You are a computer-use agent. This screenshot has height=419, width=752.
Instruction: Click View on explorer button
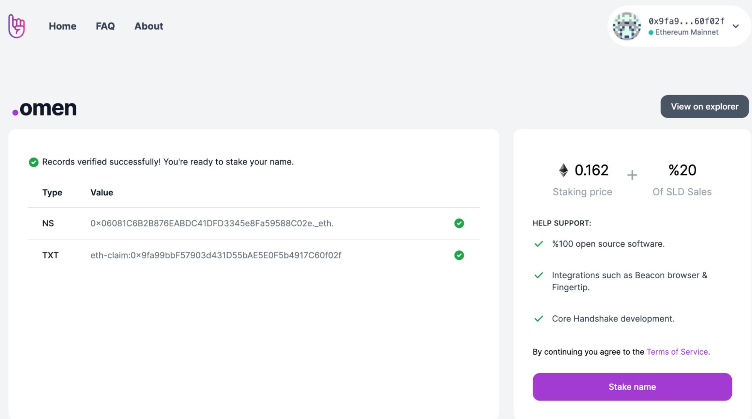tap(704, 107)
